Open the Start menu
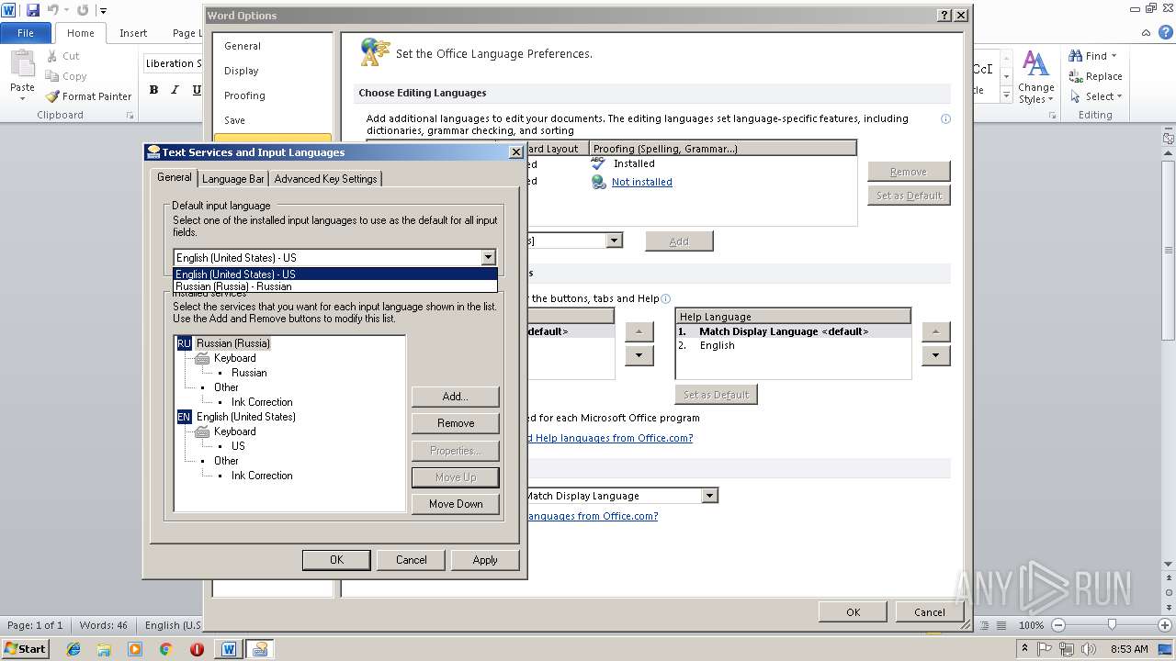 point(25,648)
